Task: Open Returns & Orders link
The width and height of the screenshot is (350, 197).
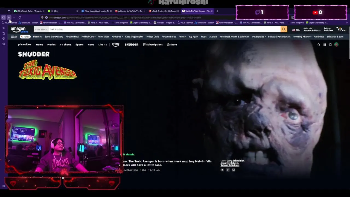Action: tap(328, 30)
